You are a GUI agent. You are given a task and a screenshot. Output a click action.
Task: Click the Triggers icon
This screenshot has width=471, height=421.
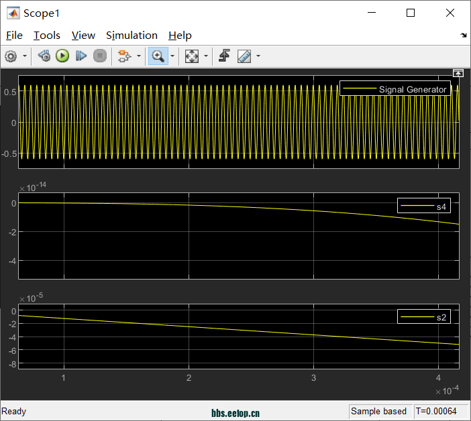click(224, 56)
